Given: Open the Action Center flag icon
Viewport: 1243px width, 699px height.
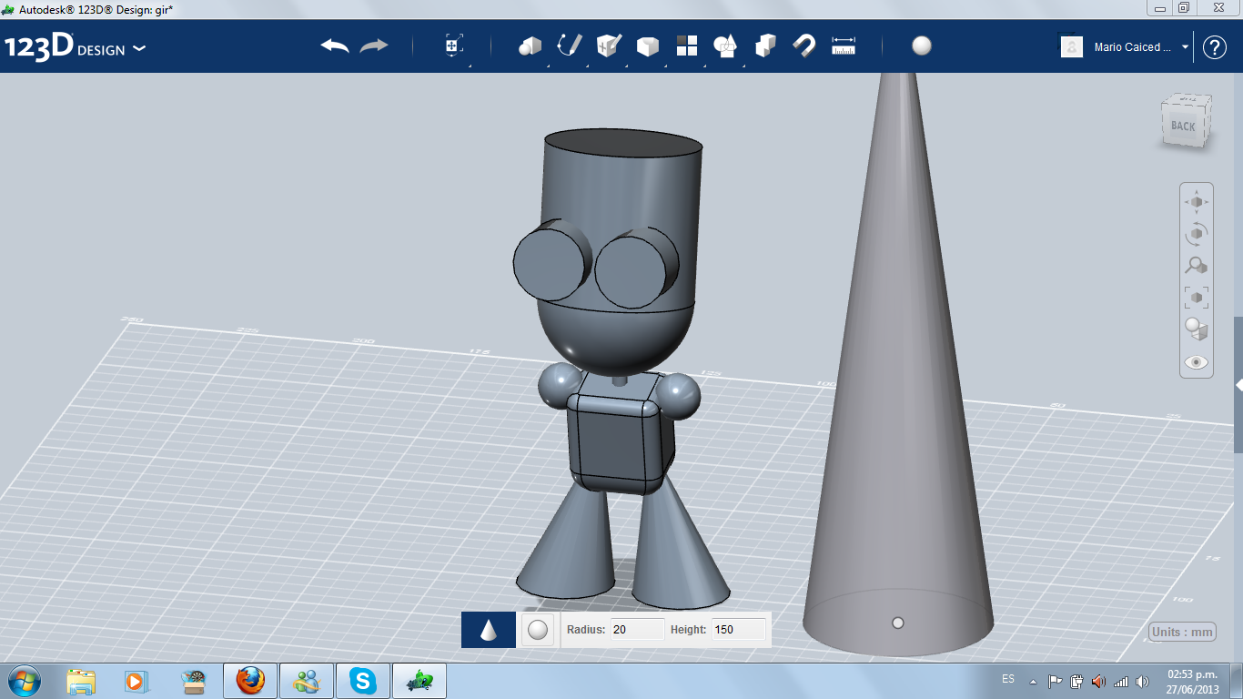Looking at the screenshot, I should click(x=1056, y=681).
